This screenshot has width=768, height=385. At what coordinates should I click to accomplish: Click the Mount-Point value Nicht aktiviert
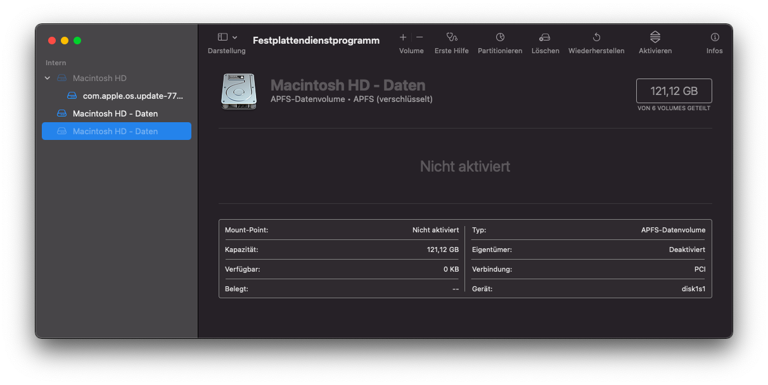435,230
